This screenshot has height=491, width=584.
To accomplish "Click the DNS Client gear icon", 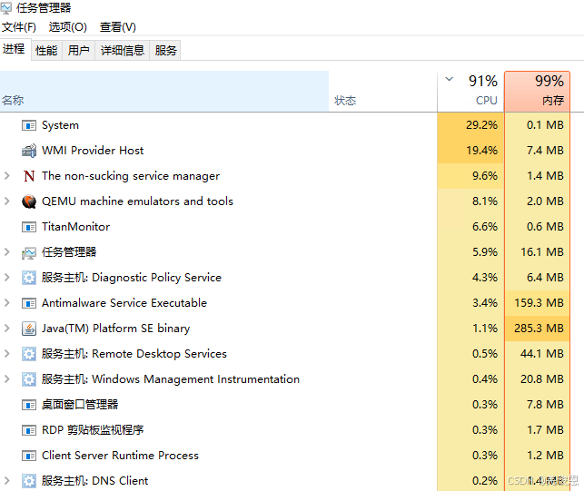I will point(29,481).
